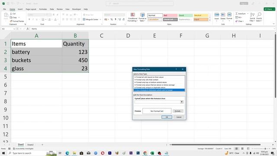Click the Windows Start button

(x=3, y=153)
